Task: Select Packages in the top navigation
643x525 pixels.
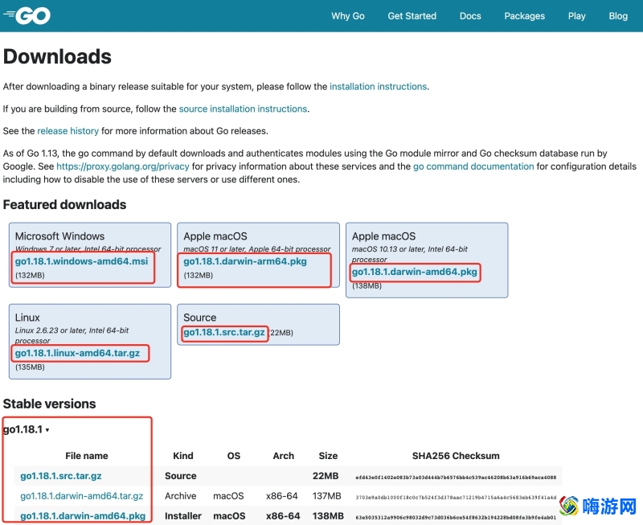Action: 525,16
